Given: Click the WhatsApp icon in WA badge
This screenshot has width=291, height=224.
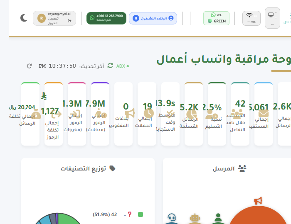Looking at the screenshot, I should coord(213,15).
